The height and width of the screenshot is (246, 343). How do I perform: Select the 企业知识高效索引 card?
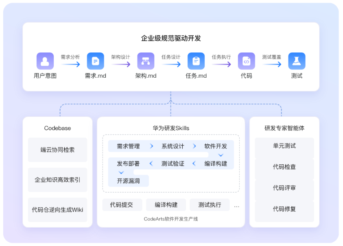[57, 180]
